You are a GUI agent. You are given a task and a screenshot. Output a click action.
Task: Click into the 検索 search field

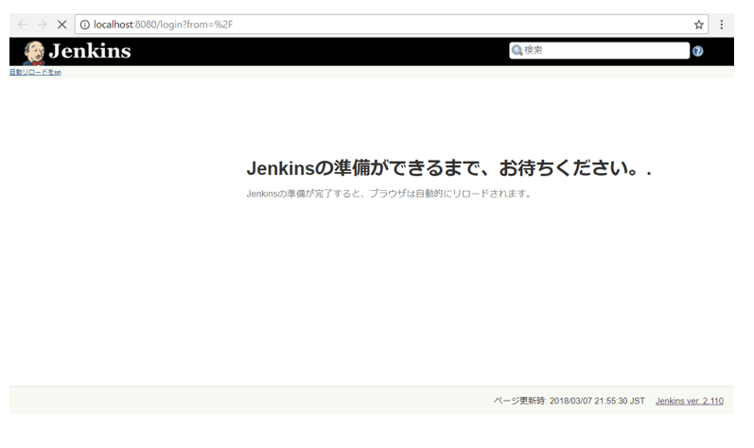599,50
